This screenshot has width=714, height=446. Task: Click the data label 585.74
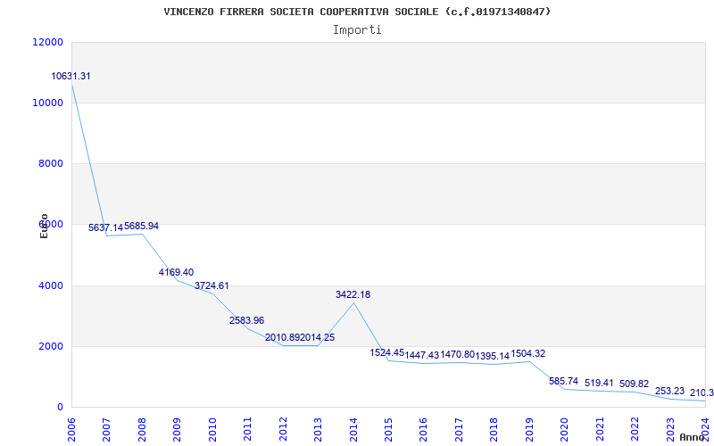click(x=563, y=382)
